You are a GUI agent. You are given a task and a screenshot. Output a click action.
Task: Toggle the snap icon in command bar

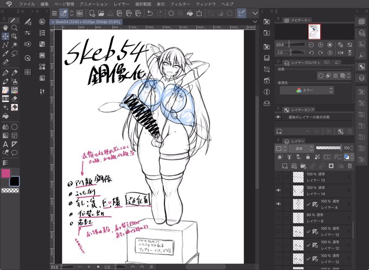[x=241, y=14]
